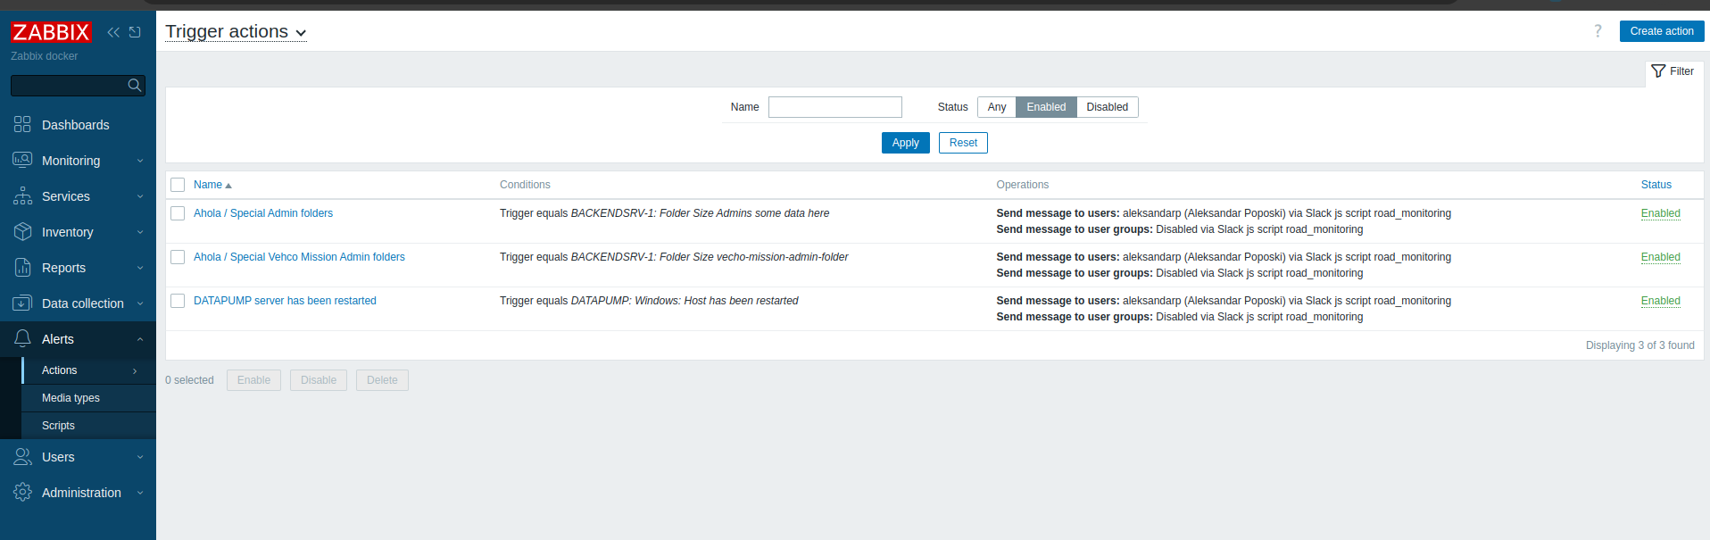Collapse the Alerts menu chevron

[x=140, y=339]
